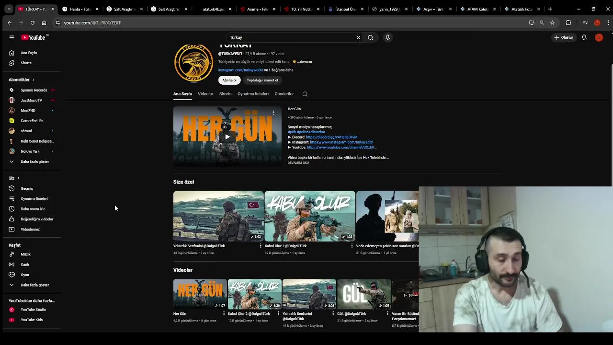613x345 pixels.
Task: Reload the page in Chrome
Action: (x=33, y=23)
